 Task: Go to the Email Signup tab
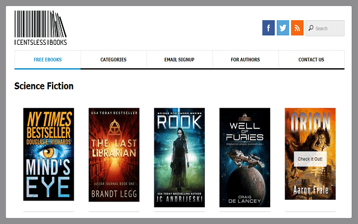pos(180,59)
